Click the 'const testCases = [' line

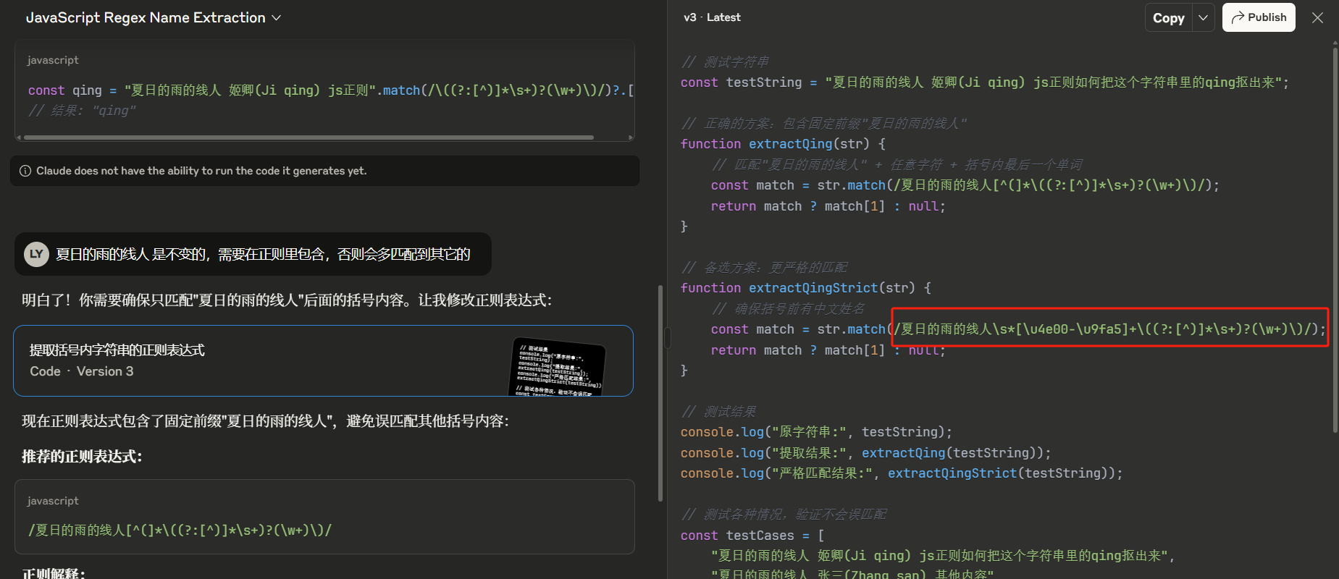[752, 536]
